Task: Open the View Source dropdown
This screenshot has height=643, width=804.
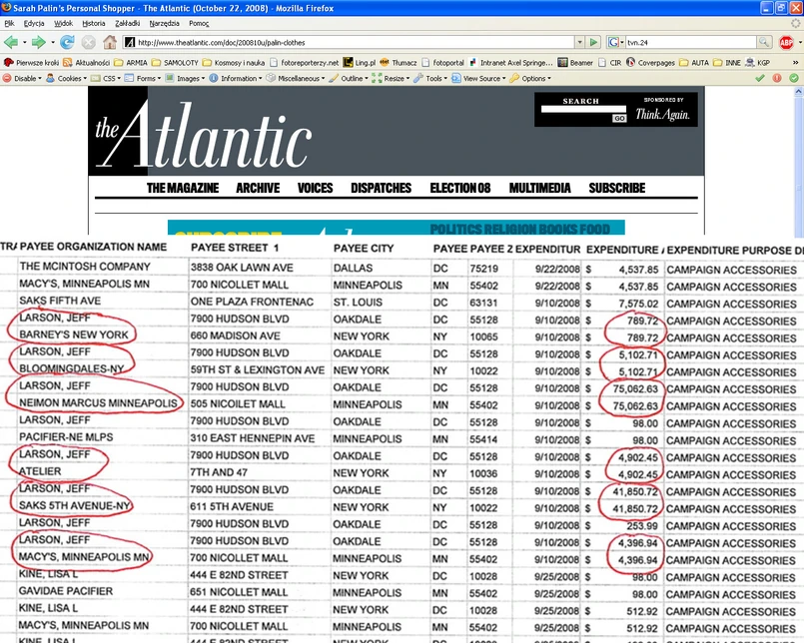Action: 483,78
